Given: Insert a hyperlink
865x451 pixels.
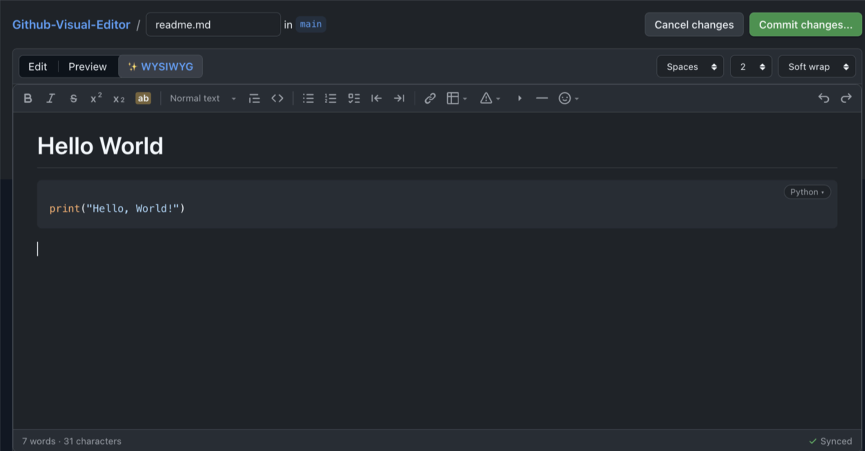Looking at the screenshot, I should click(x=430, y=98).
